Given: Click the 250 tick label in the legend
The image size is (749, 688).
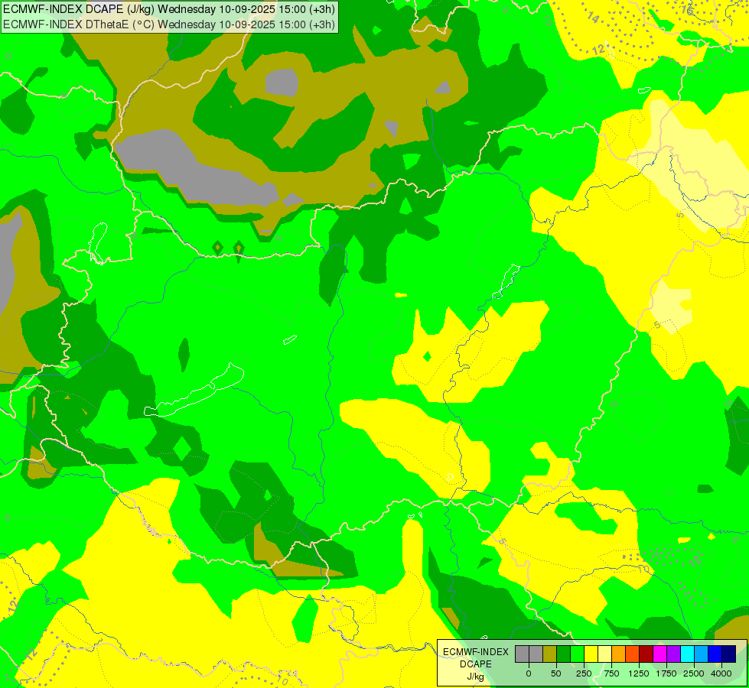Looking at the screenshot, I should tap(584, 673).
